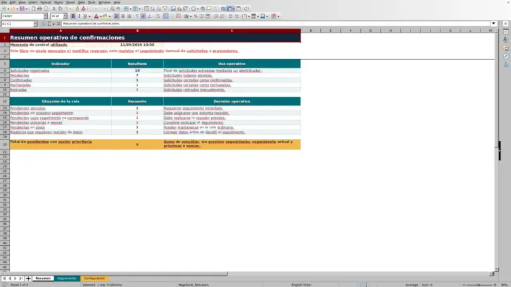The width and height of the screenshot is (511, 287).
Task: Open the sidebar Gallery panel
Action: click(x=506, y=48)
